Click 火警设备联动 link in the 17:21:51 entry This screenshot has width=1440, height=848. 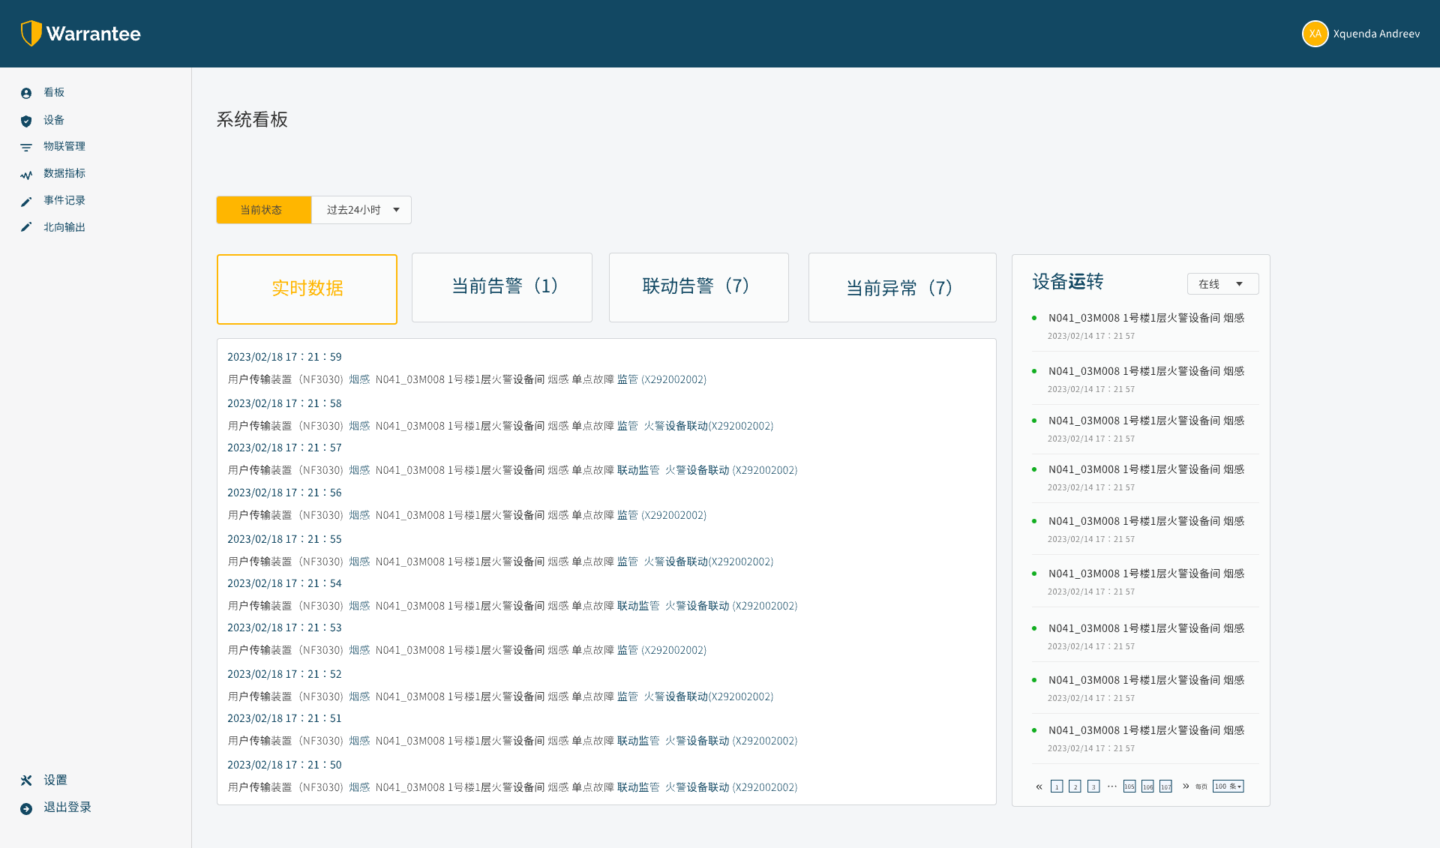tap(697, 741)
